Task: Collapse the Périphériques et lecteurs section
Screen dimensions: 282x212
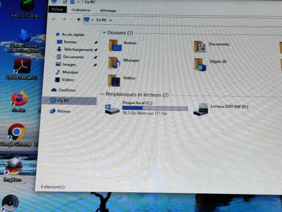Action: [102, 94]
